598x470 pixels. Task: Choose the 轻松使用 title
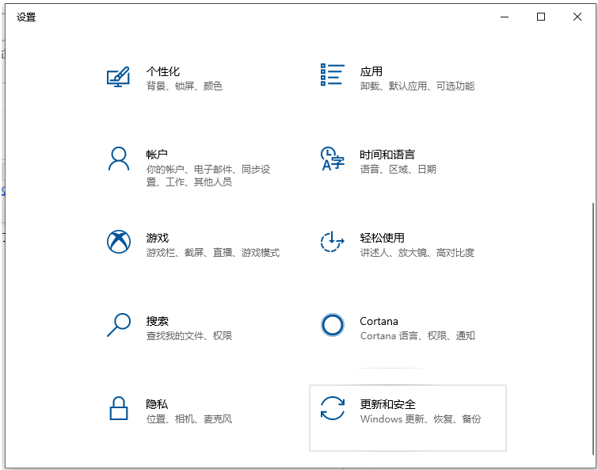click(382, 238)
